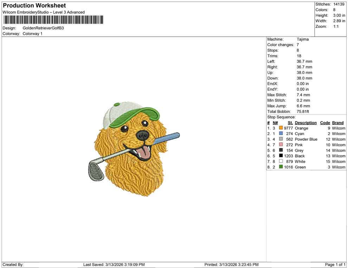348x268 pixels.
Task: Click the Orange thread color swatch
Action: (x=281, y=128)
